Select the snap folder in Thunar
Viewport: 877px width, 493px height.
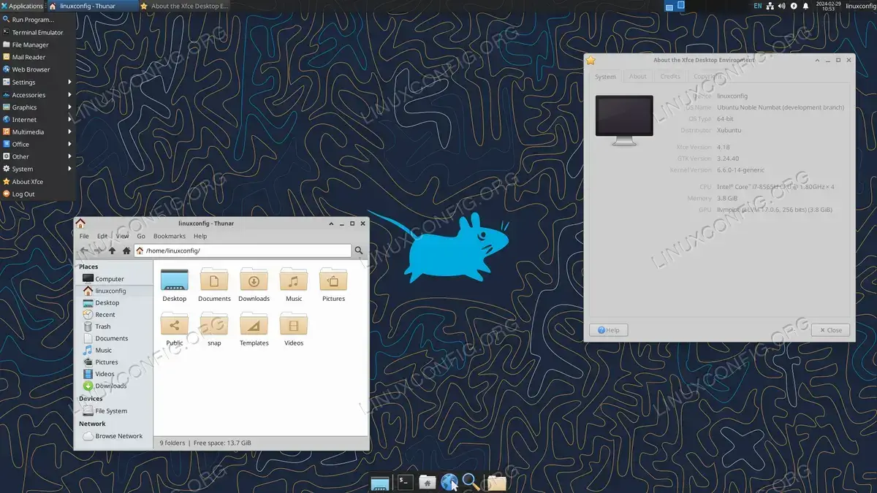214,330
